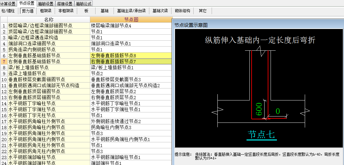Select the 柱/墙柱 category button
This screenshot has width=344, height=165.
point(8,11)
